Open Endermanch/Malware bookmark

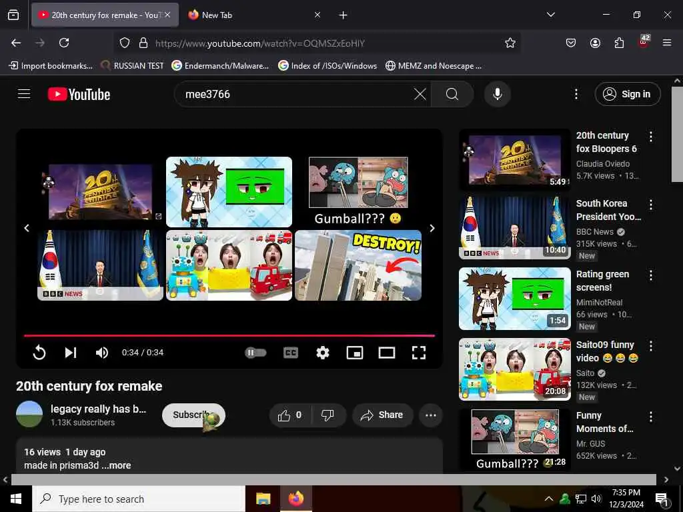(x=220, y=66)
